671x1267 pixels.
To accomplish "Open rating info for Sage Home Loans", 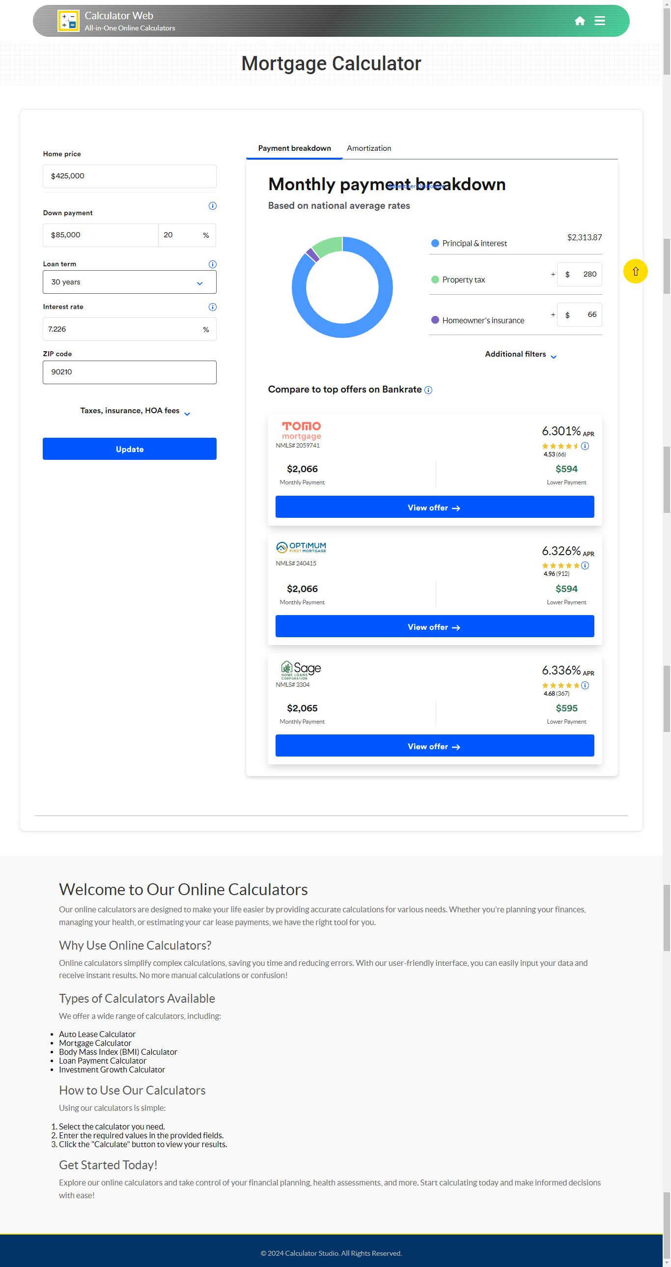I will click(x=585, y=685).
